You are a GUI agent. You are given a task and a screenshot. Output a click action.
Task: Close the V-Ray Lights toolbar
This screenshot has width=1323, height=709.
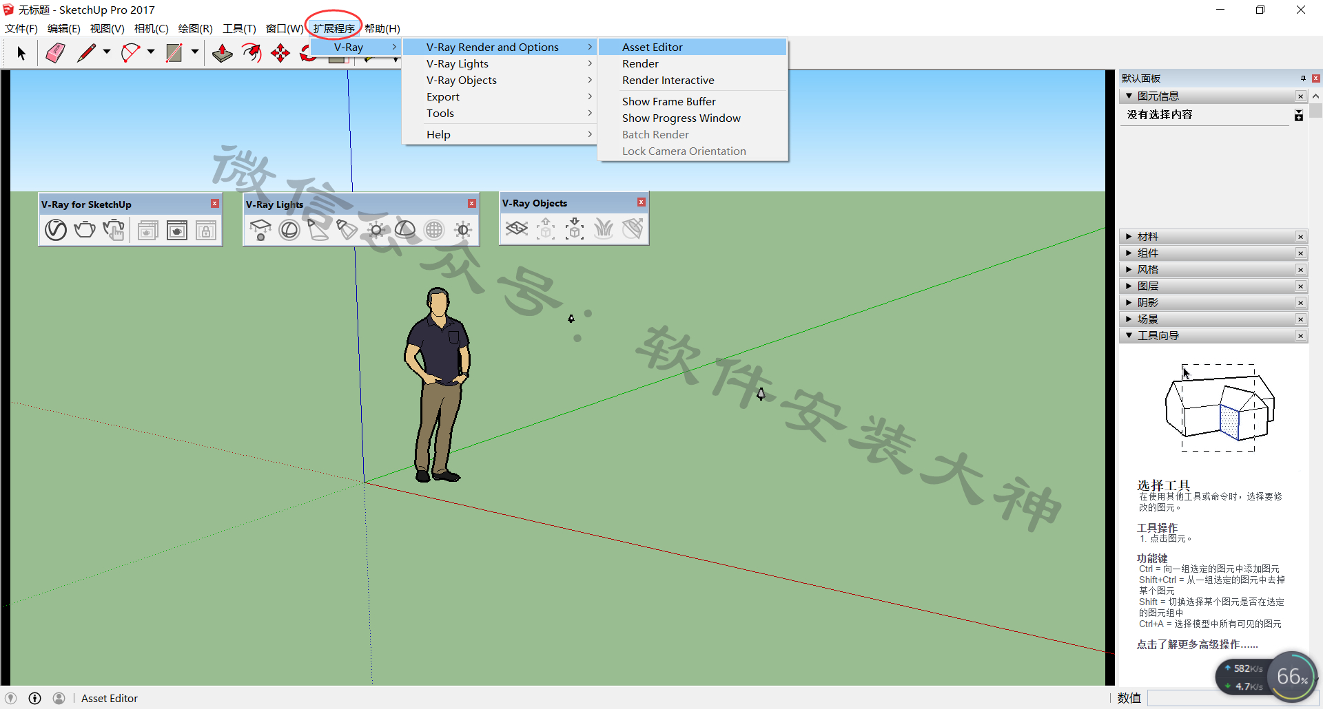[472, 204]
